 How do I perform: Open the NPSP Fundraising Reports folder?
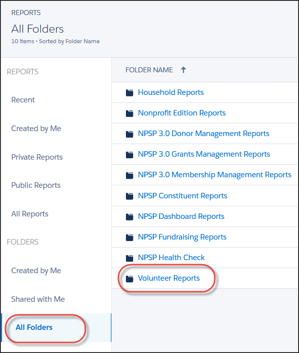182,237
